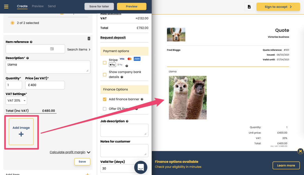Enable the Stripe payment checkbox

pos(104,63)
